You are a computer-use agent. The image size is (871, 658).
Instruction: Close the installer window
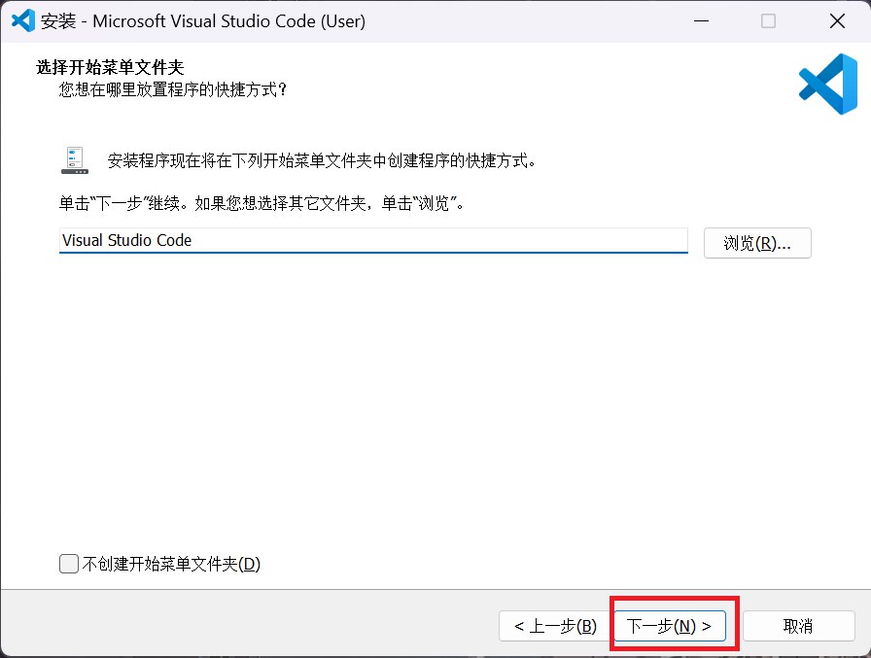[x=837, y=21]
